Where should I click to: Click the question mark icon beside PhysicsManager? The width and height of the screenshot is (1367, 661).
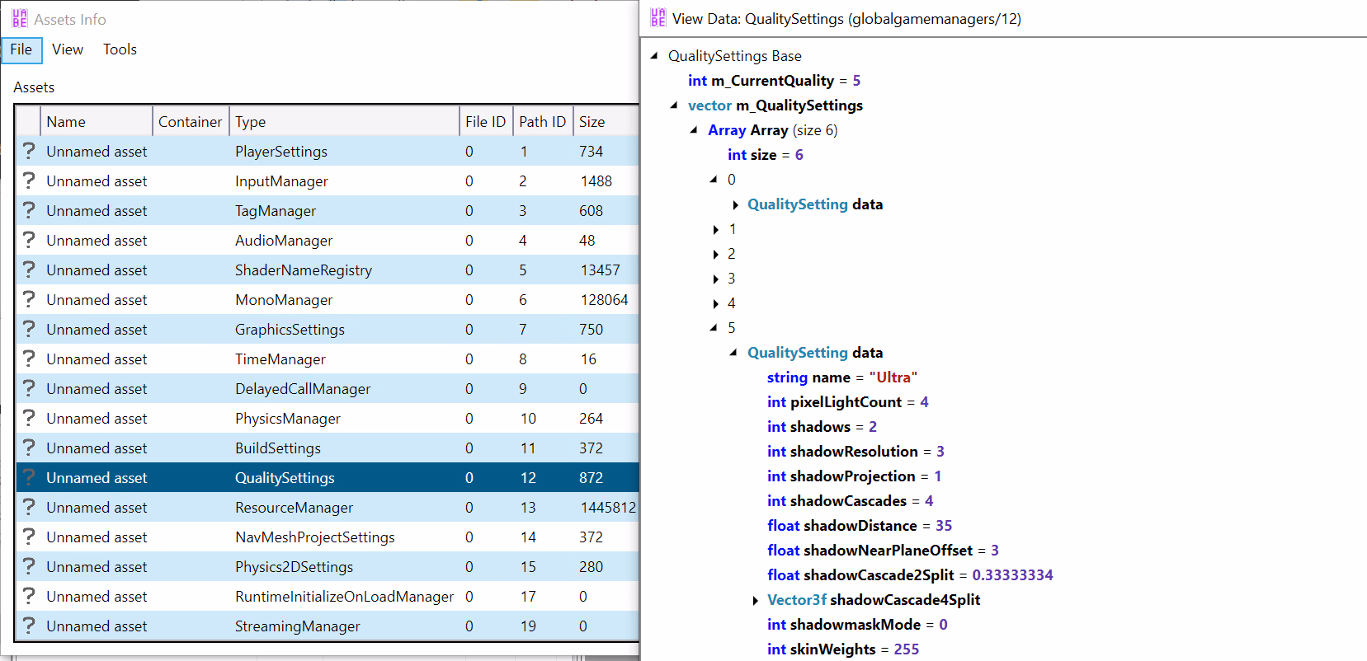pyautogui.click(x=29, y=418)
